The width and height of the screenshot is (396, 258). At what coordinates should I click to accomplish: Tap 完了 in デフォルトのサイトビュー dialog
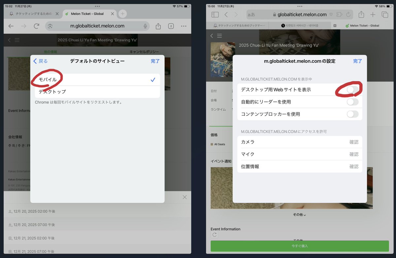[155, 61]
